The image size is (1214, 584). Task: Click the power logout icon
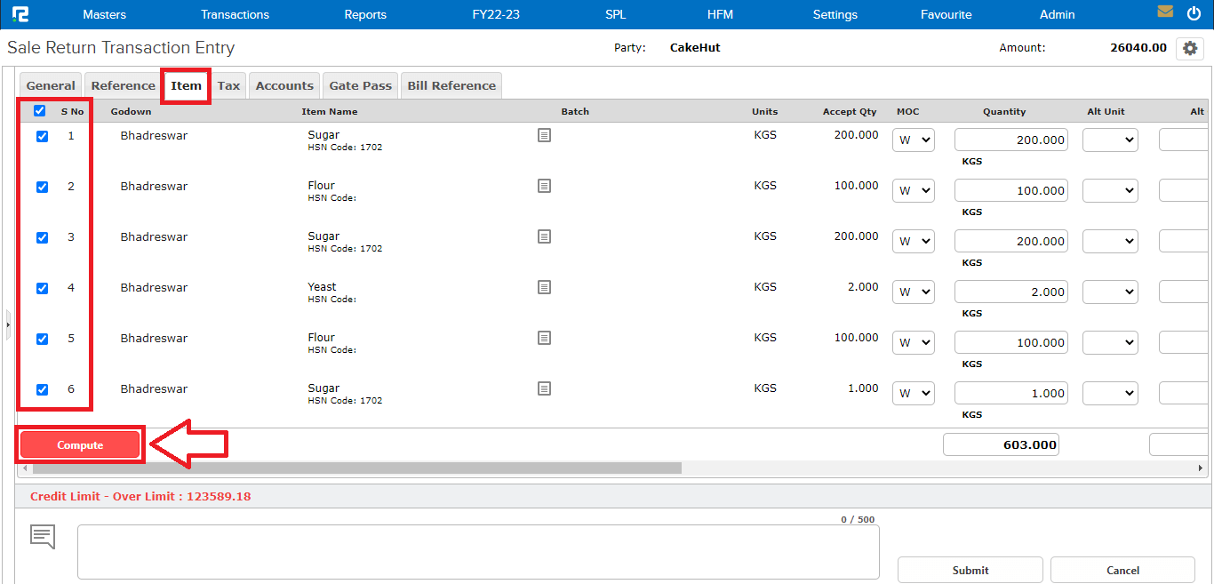click(1194, 13)
